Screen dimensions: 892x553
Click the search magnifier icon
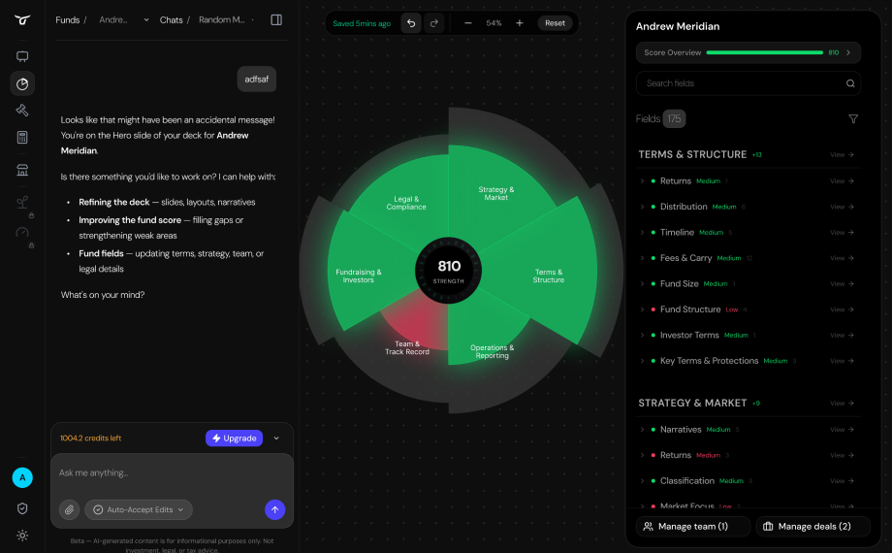[850, 83]
